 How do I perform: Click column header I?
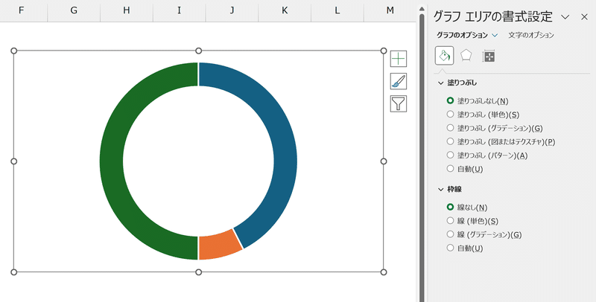179,10
